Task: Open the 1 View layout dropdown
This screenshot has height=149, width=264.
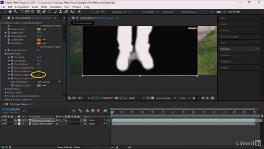Action: click(x=184, y=98)
